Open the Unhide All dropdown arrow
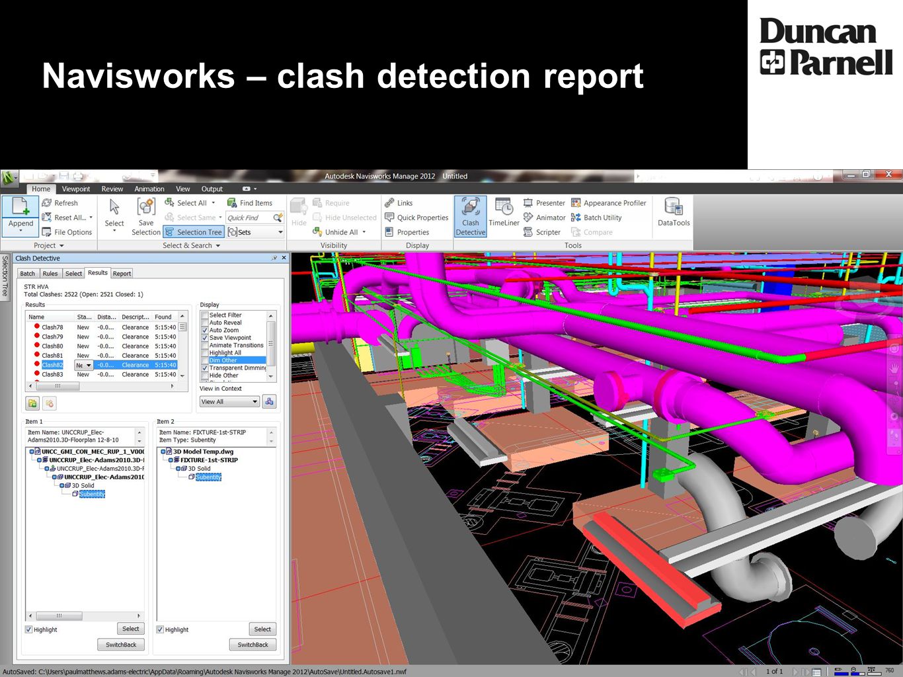The width and height of the screenshot is (903, 677). tap(364, 232)
